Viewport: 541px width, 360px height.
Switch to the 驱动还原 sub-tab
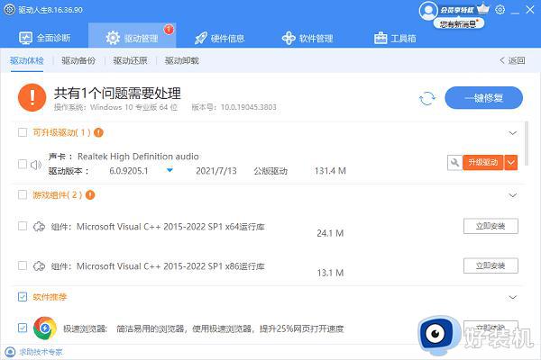tap(130, 60)
